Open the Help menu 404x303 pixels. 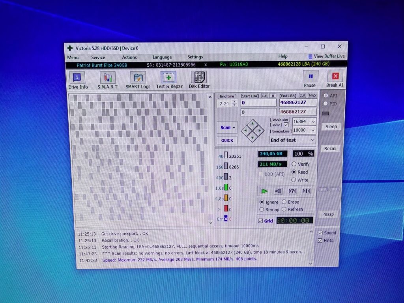(x=283, y=56)
